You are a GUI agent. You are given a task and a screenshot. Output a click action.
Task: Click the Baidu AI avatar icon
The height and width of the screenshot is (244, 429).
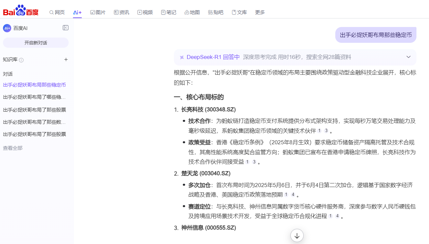(x=7, y=28)
